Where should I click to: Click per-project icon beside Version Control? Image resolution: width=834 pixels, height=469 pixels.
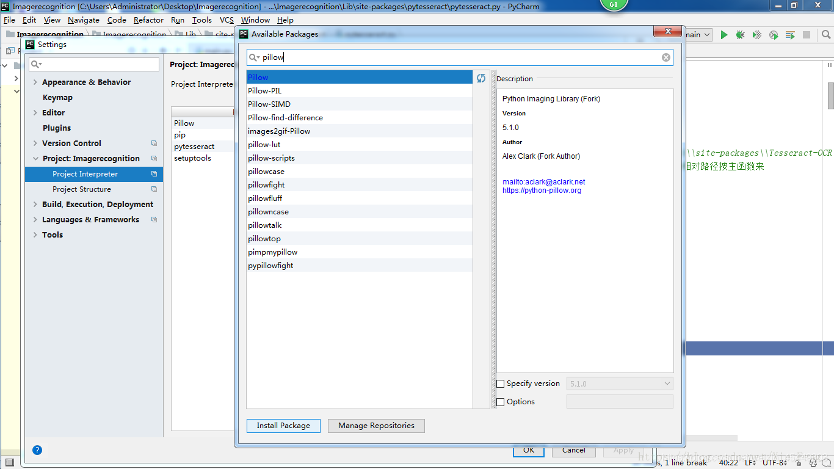[x=154, y=143]
